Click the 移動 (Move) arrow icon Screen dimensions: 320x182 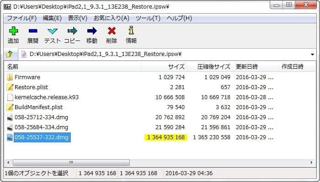click(92, 31)
